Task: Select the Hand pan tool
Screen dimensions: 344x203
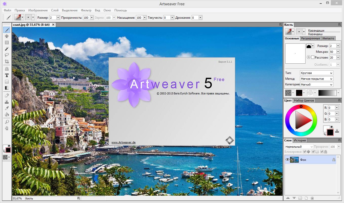Action: (7, 128)
